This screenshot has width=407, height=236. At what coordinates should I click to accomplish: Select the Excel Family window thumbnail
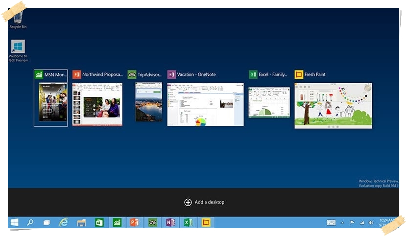(x=269, y=102)
